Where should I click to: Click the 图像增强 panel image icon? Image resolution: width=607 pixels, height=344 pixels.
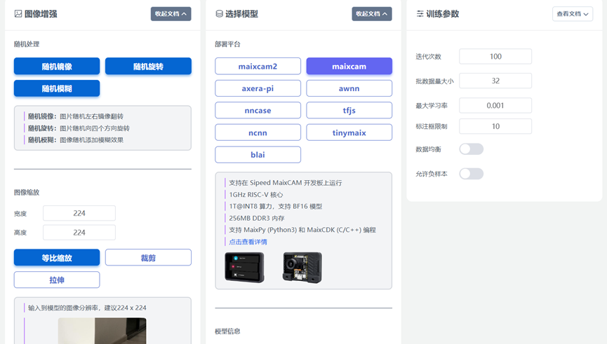tap(18, 14)
